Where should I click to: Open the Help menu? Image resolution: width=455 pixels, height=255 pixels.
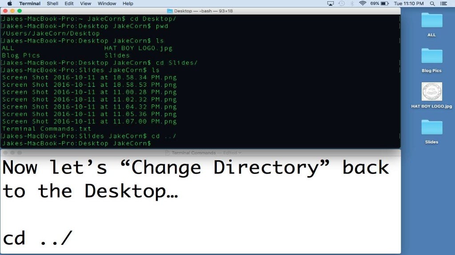click(x=128, y=4)
